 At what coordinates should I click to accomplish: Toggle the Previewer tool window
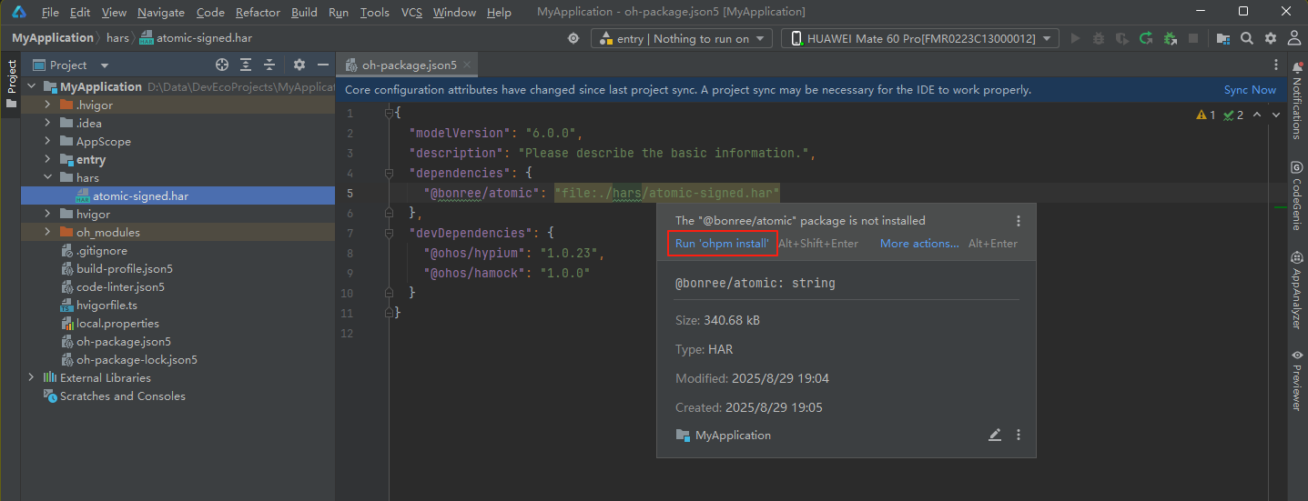pos(1297,380)
